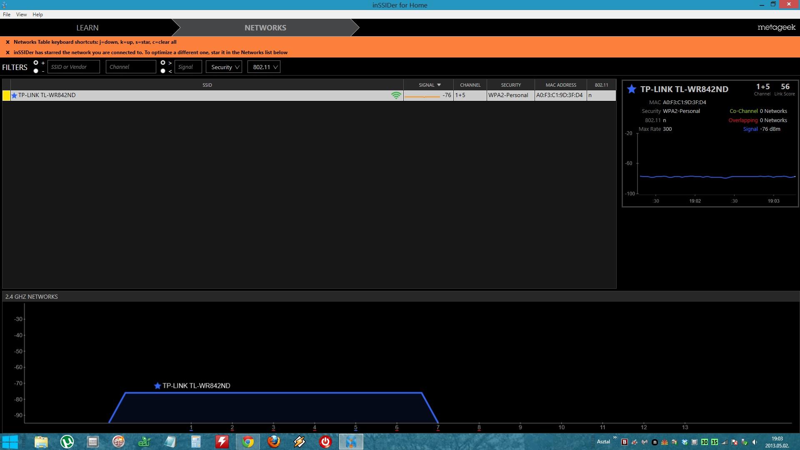Open Firefox from the taskbar
This screenshot has height=450, width=800.
274,442
